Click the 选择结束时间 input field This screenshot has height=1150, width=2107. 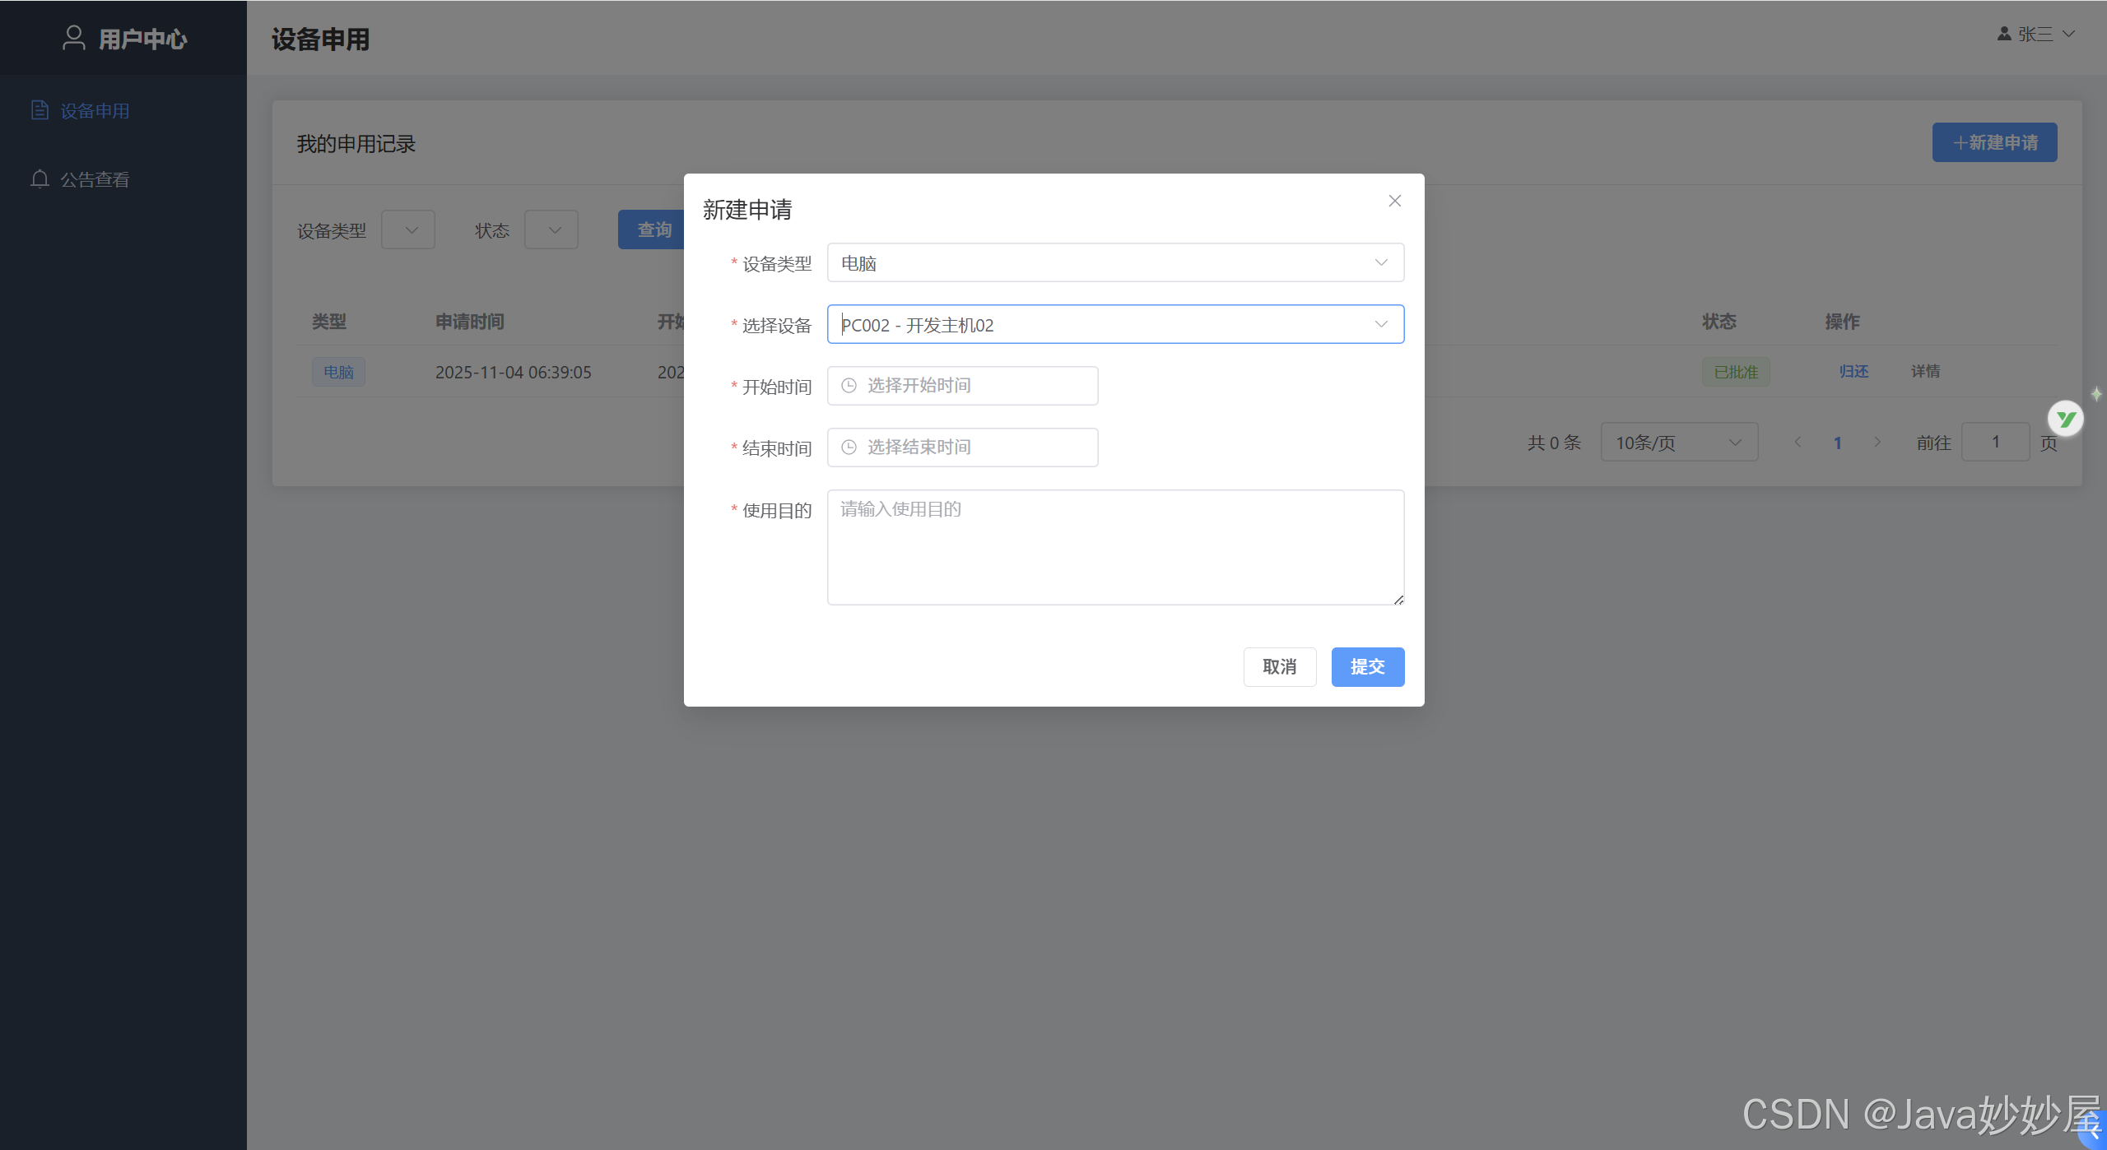click(962, 447)
